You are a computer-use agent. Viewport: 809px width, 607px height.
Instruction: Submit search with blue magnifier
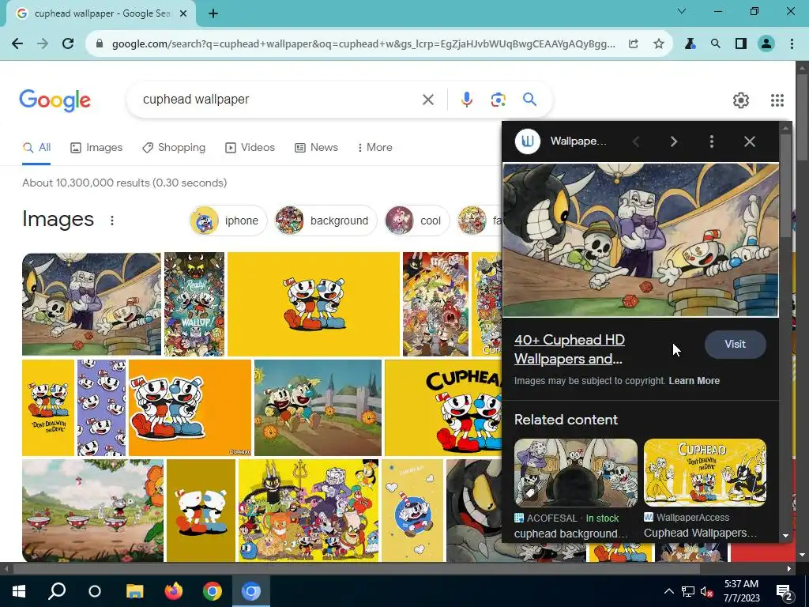(x=530, y=99)
